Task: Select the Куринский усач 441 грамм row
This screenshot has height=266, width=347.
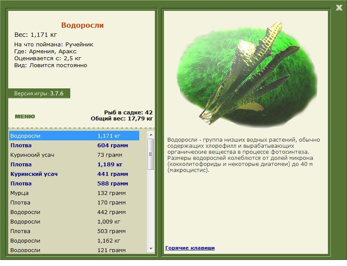Action: (74, 174)
